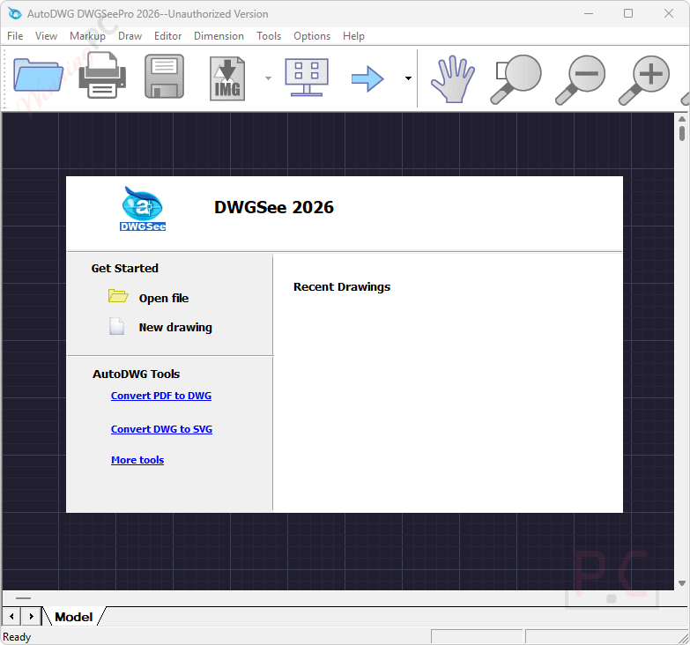This screenshot has height=645, width=690.
Task: Open the Dimension menu
Action: point(219,36)
